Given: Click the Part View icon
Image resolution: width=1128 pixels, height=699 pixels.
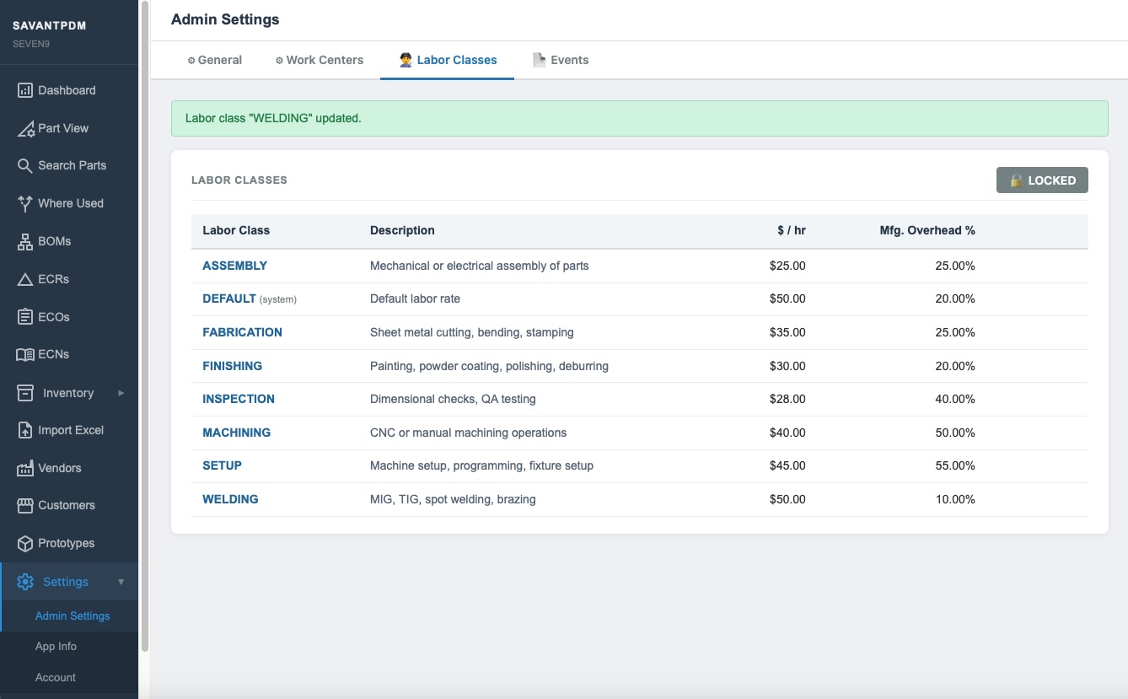Looking at the screenshot, I should tap(25, 128).
